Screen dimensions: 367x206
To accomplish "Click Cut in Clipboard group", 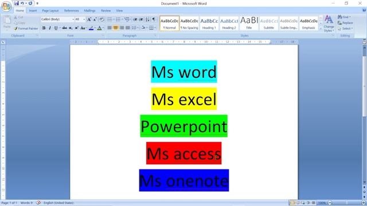I will point(18,17).
